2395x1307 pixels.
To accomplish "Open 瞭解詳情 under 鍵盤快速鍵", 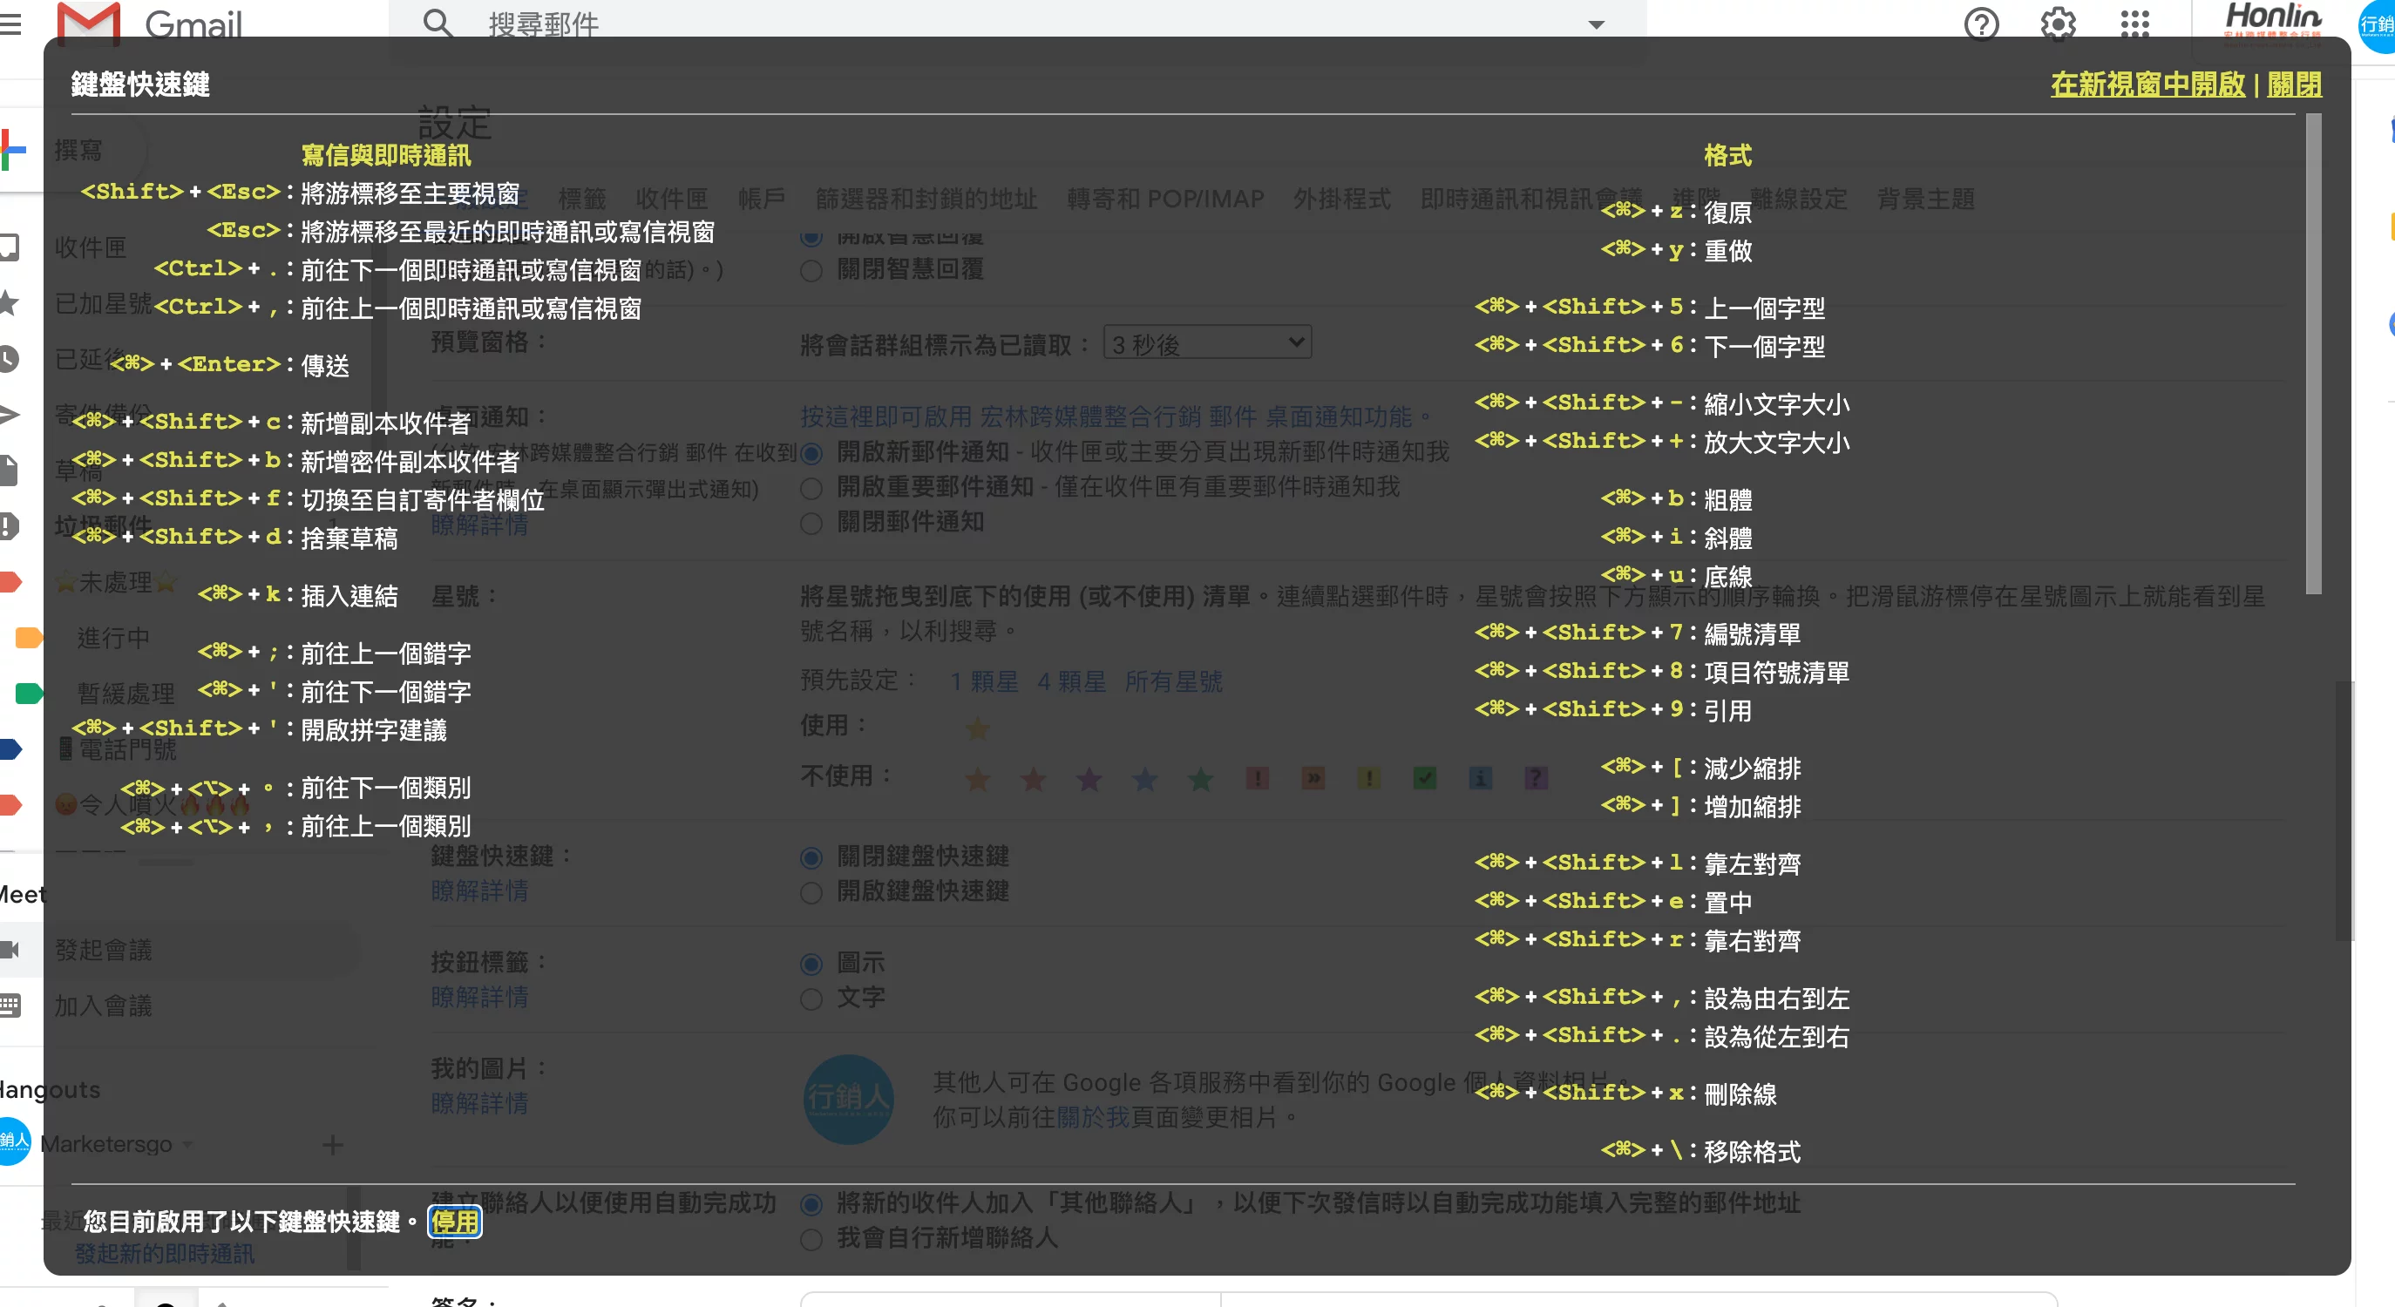I will (479, 891).
